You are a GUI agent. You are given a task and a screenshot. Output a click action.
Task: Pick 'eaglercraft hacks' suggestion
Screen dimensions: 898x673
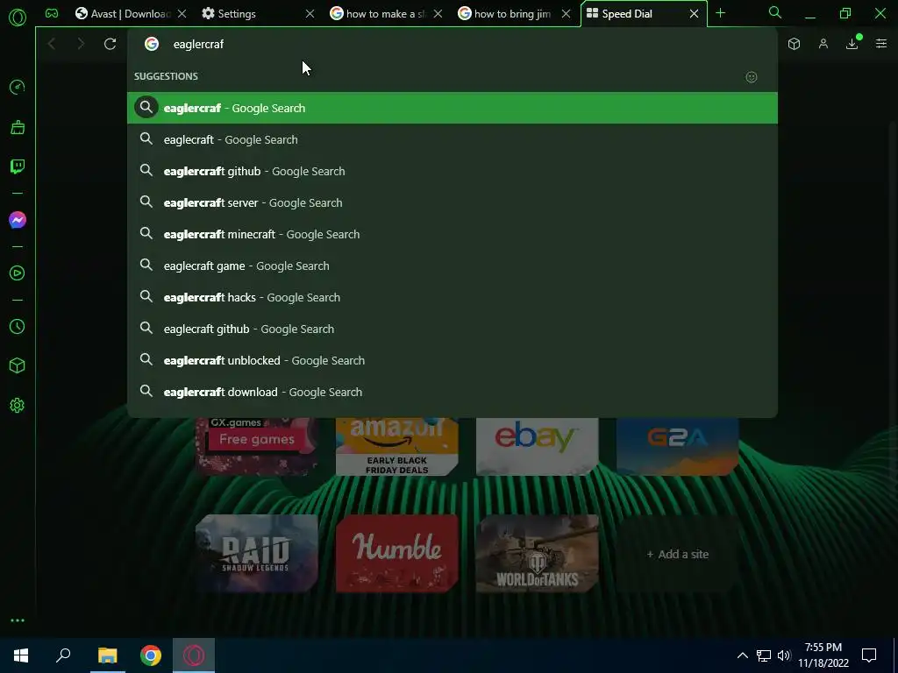coord(453,297)
